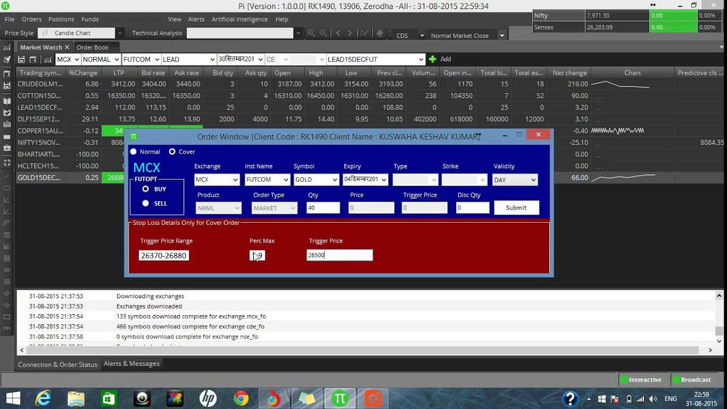Click the eraser icon in chart toolbar
Viewport: 727px width, 409px height.
(x=379, y=34)
